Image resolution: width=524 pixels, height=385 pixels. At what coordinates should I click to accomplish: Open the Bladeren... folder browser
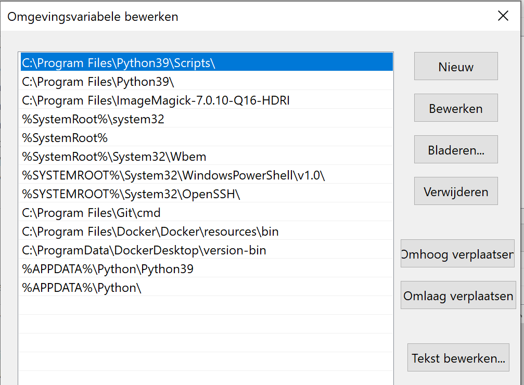[x=456, y=150]
